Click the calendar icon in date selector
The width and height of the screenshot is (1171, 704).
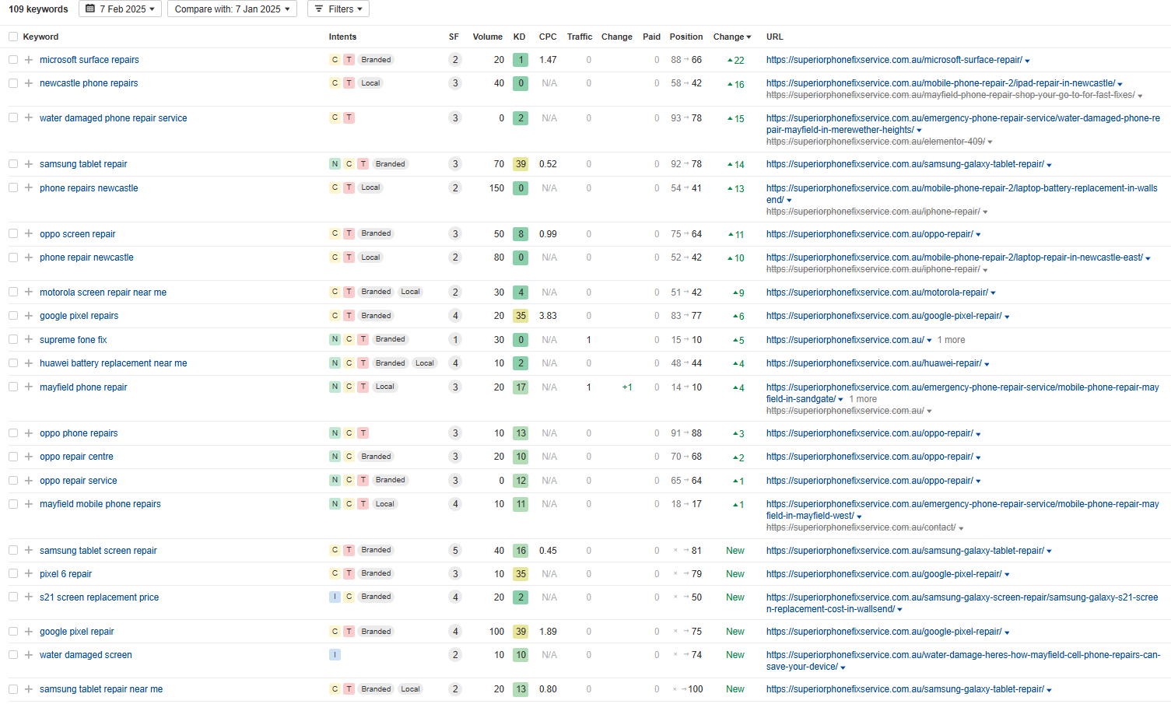(90, 9)
